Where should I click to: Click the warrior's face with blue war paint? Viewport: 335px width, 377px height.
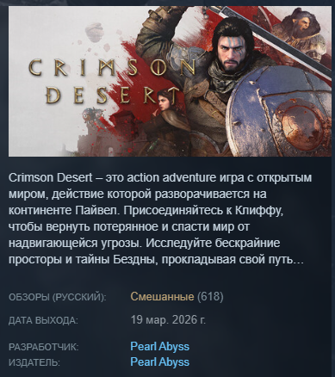232,51
